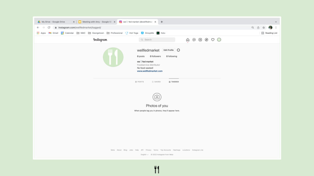The width and height of the screenshot is (314, 176).
Task: Open Locations footer link
Action: pyautogui.click(x=186, y=150)
